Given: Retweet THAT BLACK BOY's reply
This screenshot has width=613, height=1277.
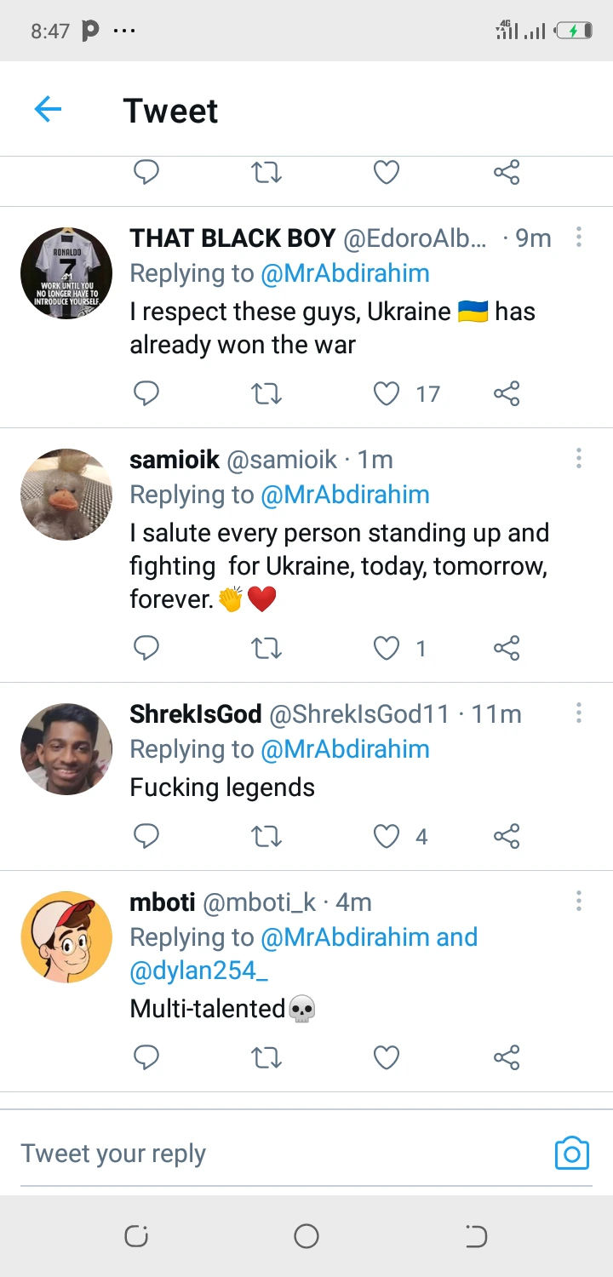Looking at the screenshot, I should 266,393.
